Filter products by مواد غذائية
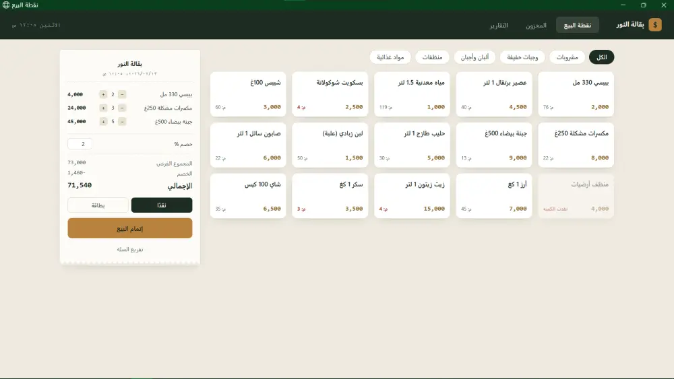Screen dimensions: 674x379 click(390, 57)
